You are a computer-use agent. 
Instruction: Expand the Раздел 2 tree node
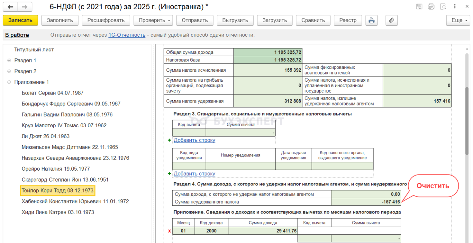(x=9, y=71)
